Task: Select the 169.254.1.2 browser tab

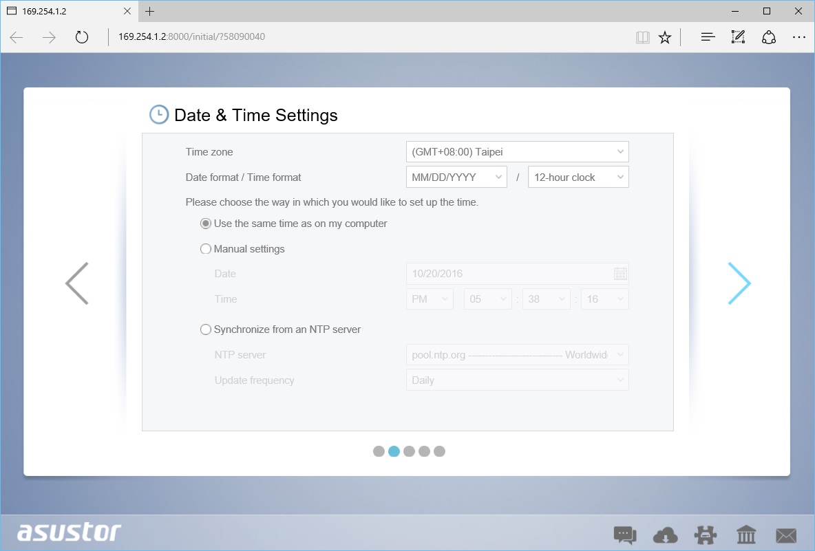Action: point(69,11)
